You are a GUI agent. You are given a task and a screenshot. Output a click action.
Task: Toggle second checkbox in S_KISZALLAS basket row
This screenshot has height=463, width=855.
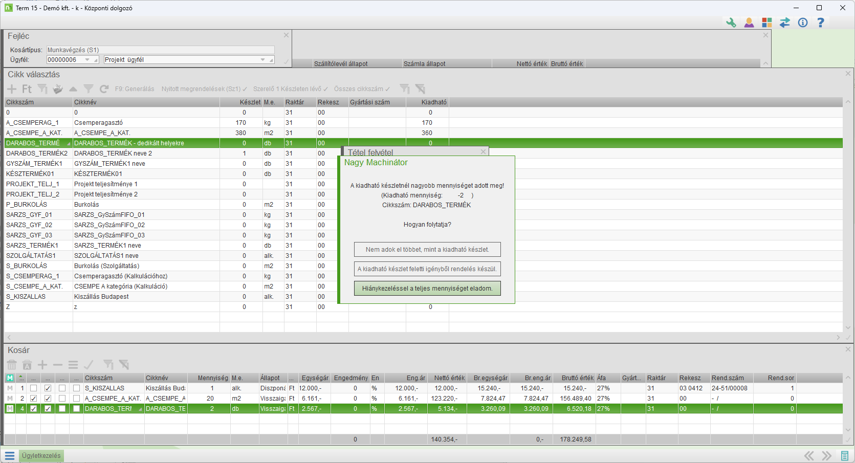click(x=48, y=388)
